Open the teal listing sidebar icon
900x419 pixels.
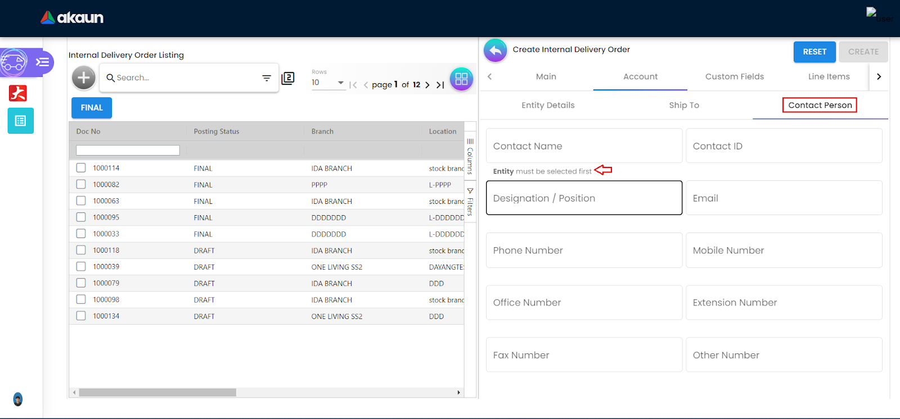tap(21, 121)
